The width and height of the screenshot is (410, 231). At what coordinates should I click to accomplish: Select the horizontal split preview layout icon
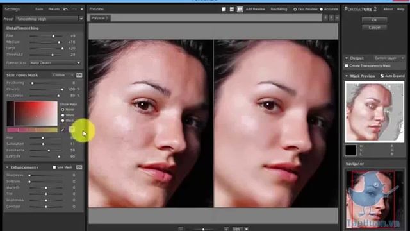[232, 9]
